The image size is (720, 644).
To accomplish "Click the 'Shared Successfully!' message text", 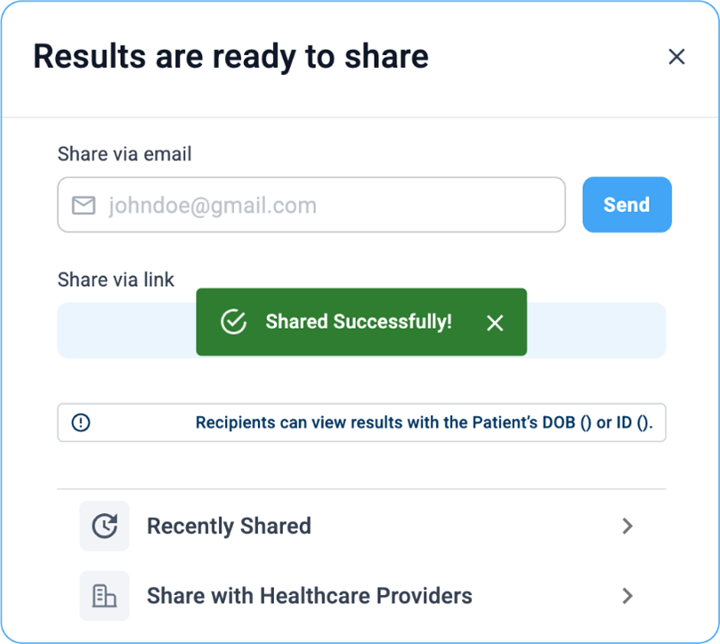I will click(x=358, y=322).
